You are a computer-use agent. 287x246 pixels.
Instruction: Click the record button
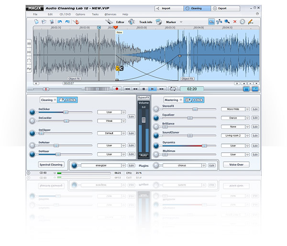pos(117,89)
